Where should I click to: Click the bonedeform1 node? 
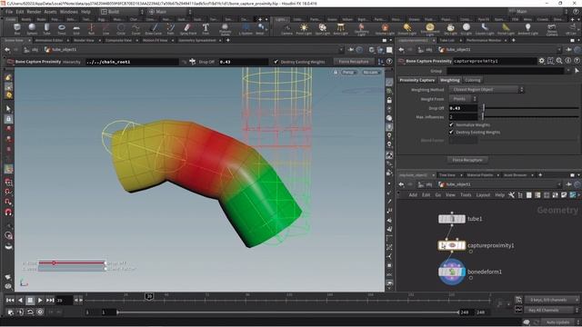coord(452,272)
